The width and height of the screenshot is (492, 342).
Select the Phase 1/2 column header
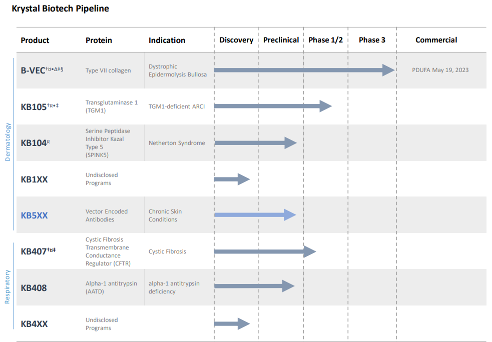pos(325,40)
